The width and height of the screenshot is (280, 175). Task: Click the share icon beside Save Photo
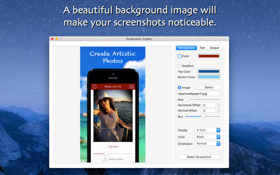(105, 159)
